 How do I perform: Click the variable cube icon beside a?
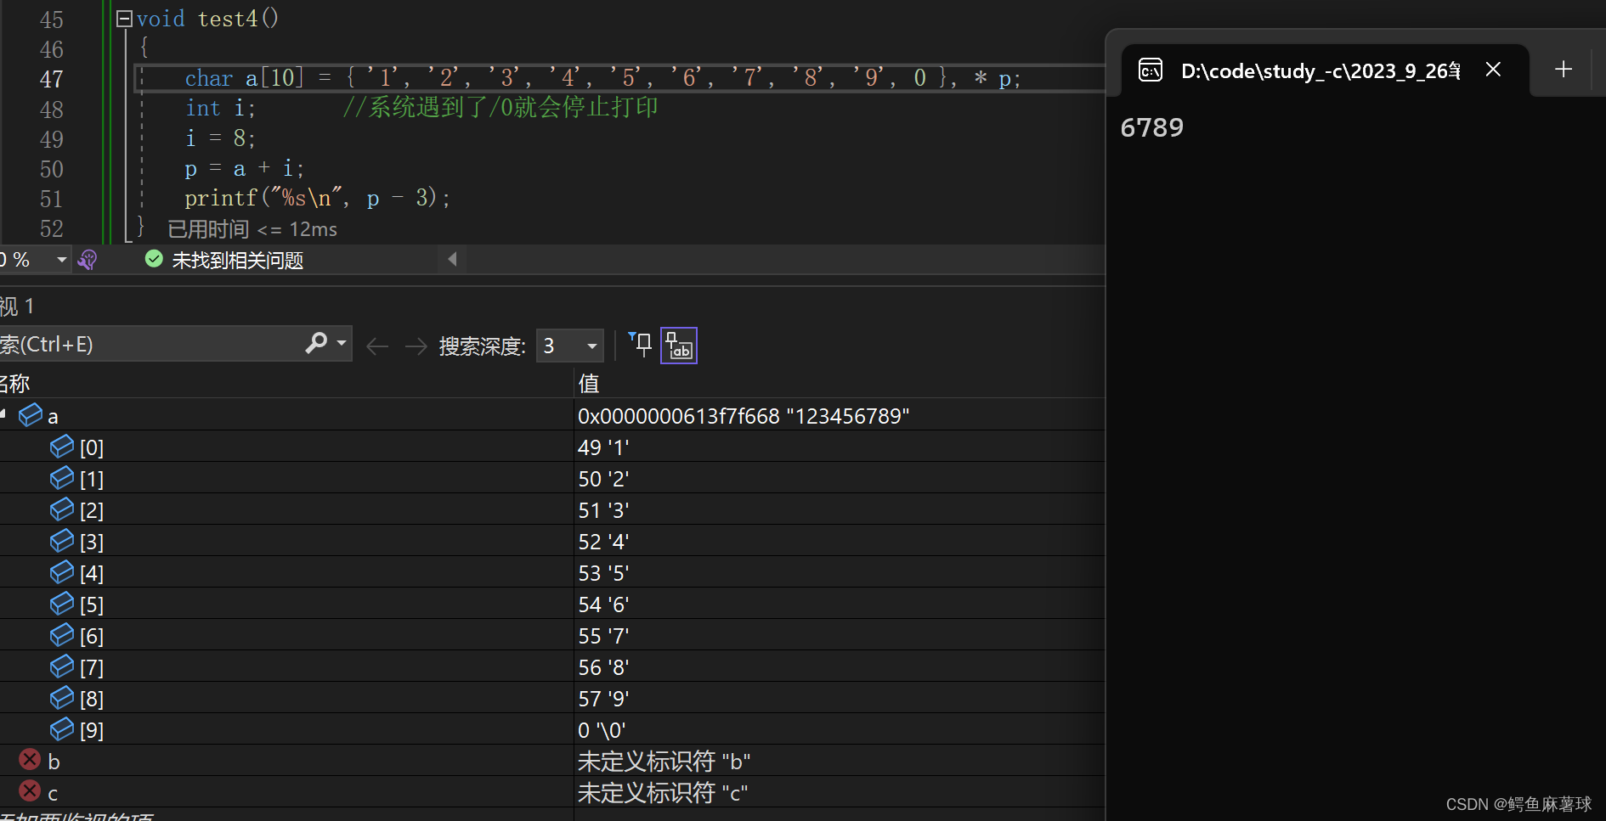click(31, 414)
